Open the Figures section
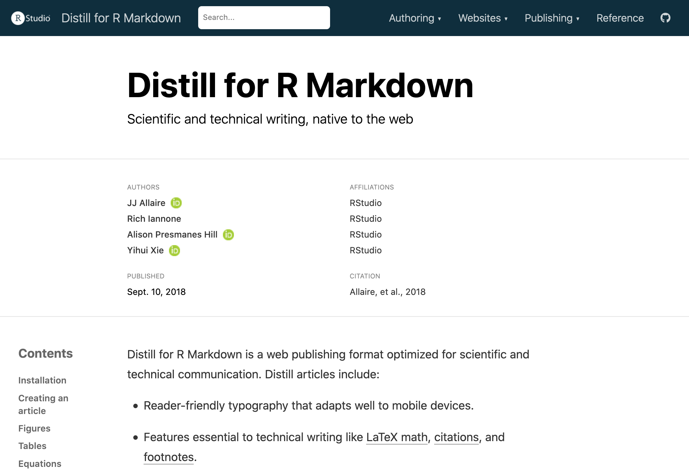Viewport: 689px width, 471px height. click(34, 428)
